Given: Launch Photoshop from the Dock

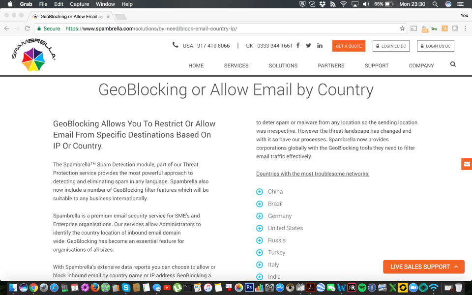Looking at the screenshot, I should pyautogui.click(x=250, y=287).
